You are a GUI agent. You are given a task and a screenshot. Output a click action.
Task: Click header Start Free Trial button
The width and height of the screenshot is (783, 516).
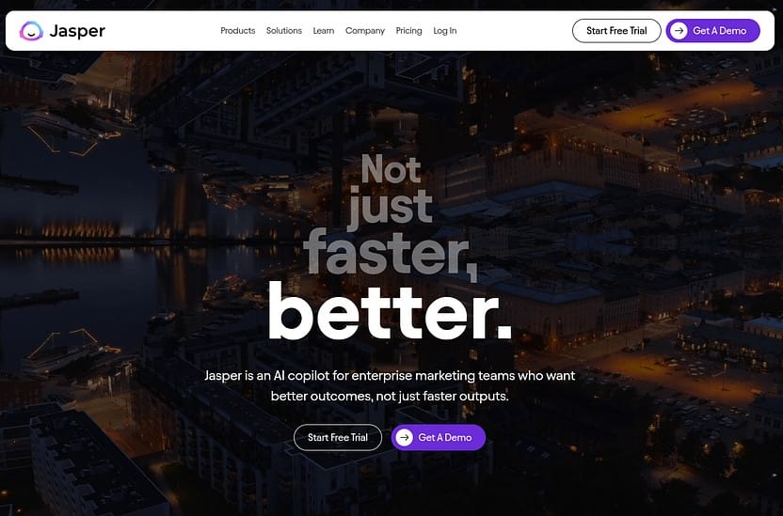pos(616,31)
